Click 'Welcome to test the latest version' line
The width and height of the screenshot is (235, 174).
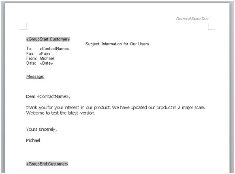61,113
